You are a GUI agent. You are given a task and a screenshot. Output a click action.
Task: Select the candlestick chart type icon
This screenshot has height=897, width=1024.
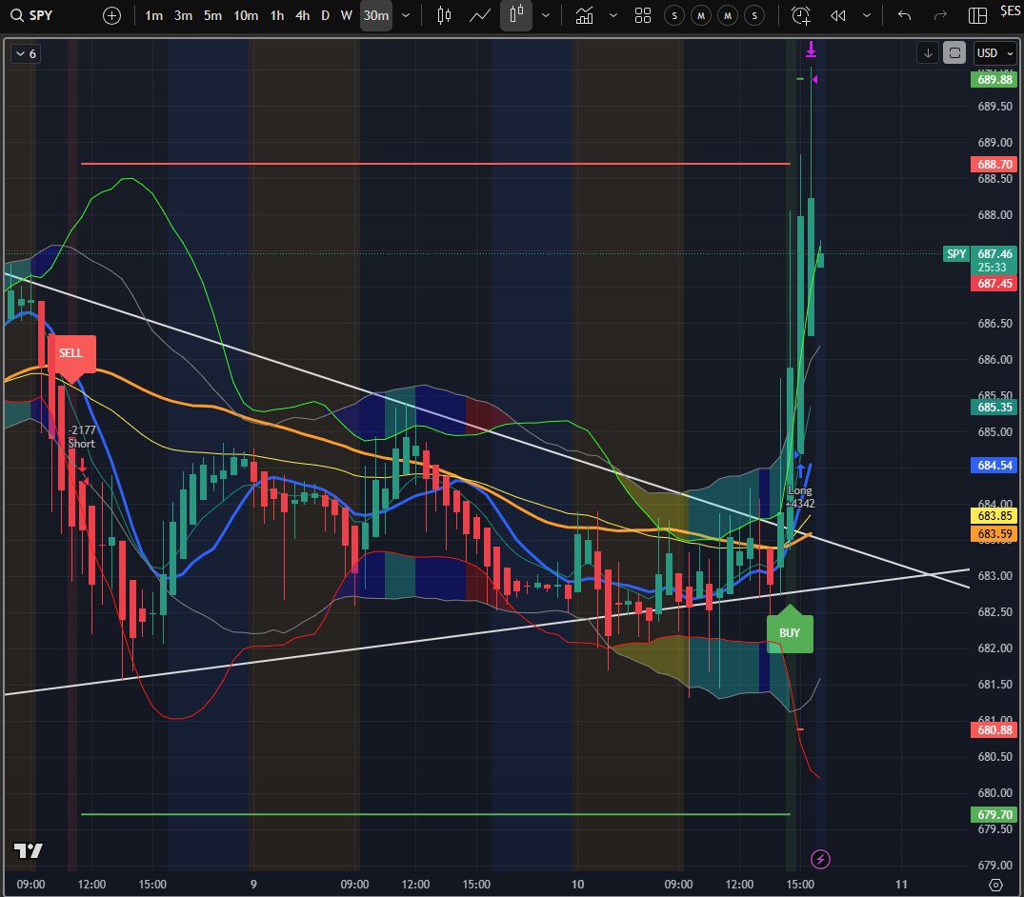(x=515, y=15)
